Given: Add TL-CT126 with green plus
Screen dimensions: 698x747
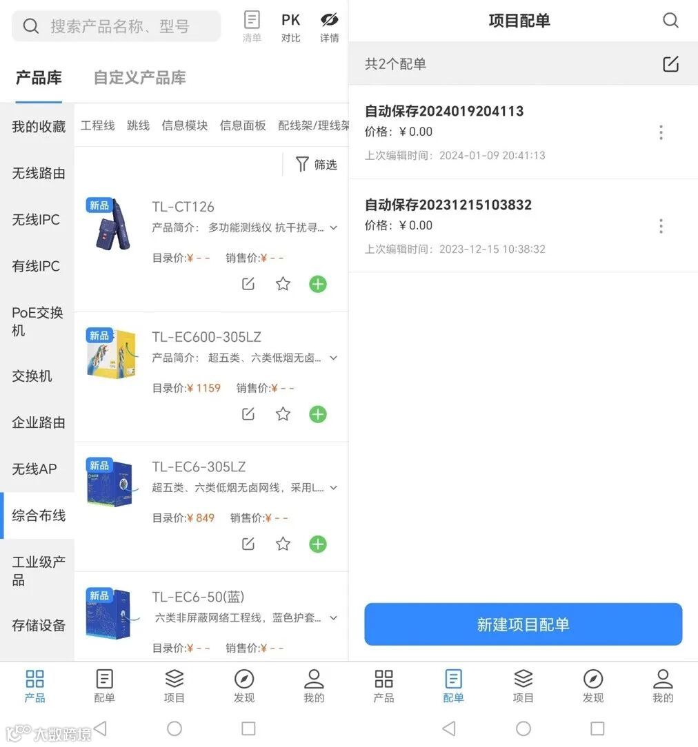Looking at the screenshot, I should click(318, 284).
